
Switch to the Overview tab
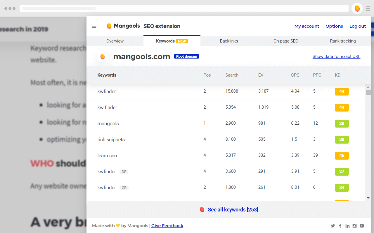[x=115, y=41]
